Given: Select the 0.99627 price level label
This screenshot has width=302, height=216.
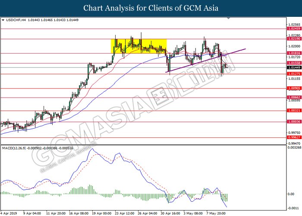Looking at the screenshot, I should [294, 137].
